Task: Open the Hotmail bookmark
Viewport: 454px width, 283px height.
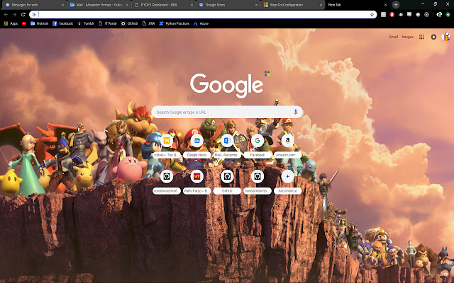Action: coord(40,23)
